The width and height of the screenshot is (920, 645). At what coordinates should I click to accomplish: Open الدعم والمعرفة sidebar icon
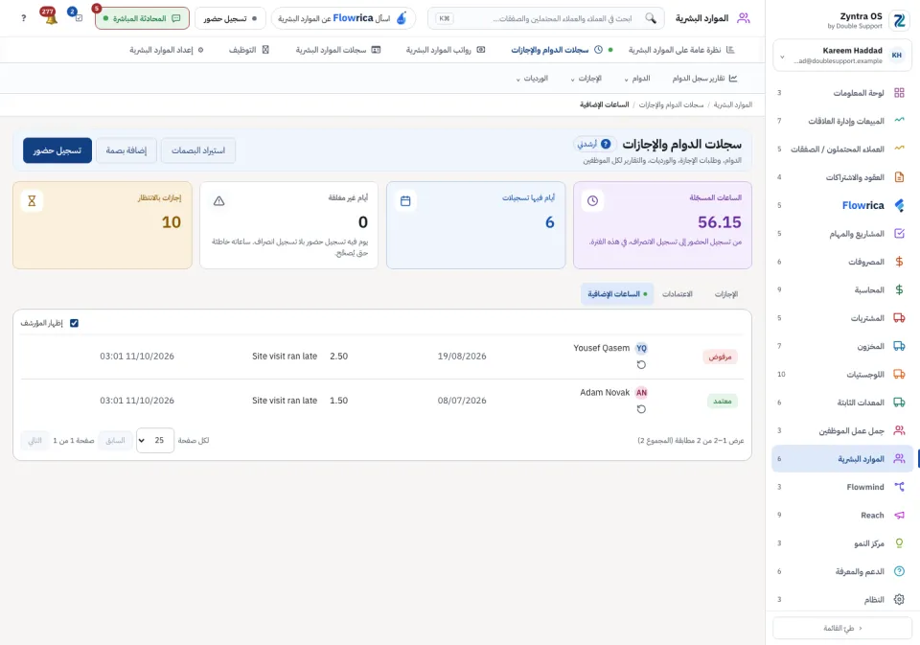pyautogui.click(x=899, y=571)
